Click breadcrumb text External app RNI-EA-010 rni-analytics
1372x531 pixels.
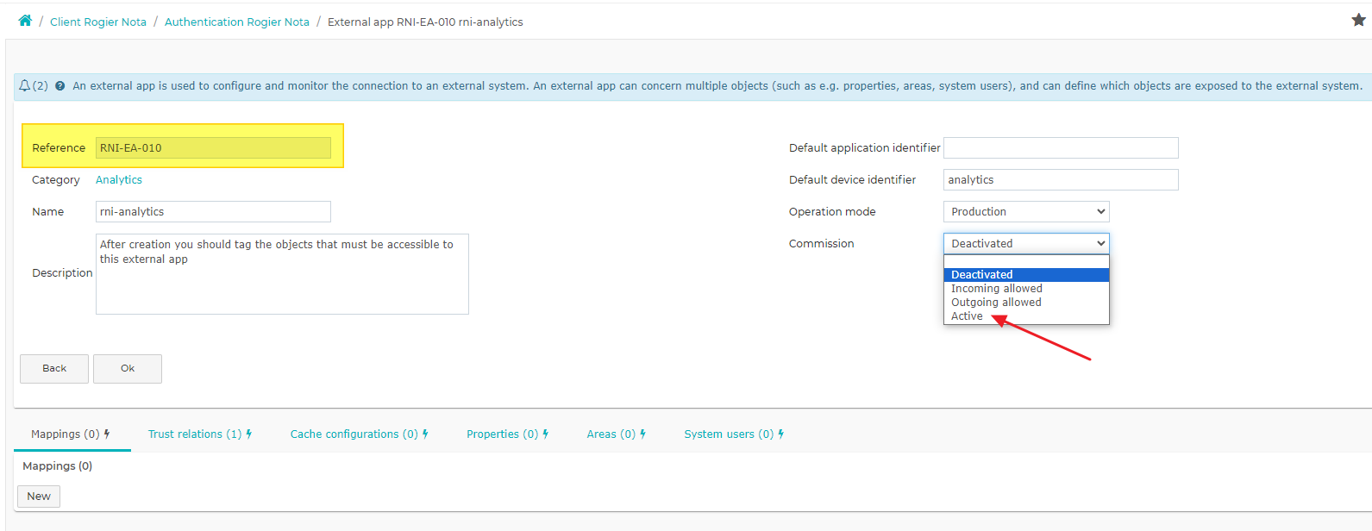click(425, 22)
